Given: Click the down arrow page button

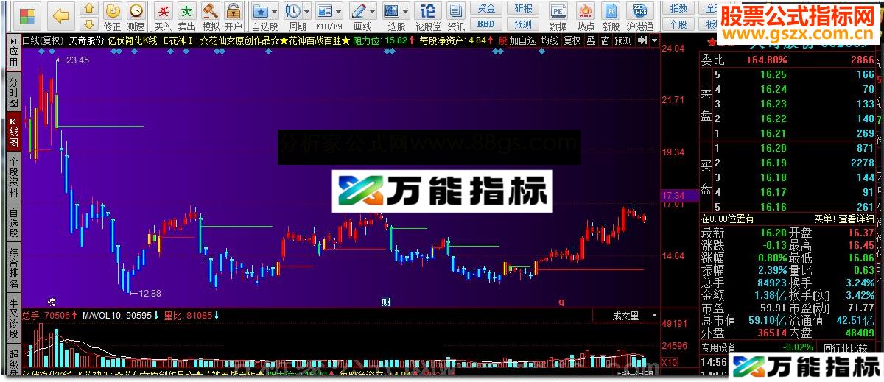Looking at the screenshot, I should [88, 25].
